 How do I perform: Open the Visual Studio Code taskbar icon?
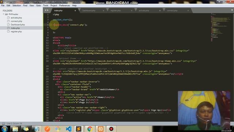coord(68,129)
